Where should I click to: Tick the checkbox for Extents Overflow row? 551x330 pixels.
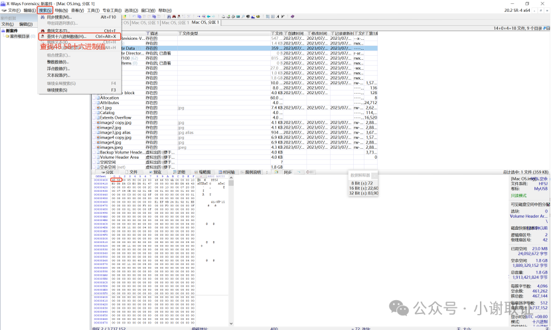(94, 118)
